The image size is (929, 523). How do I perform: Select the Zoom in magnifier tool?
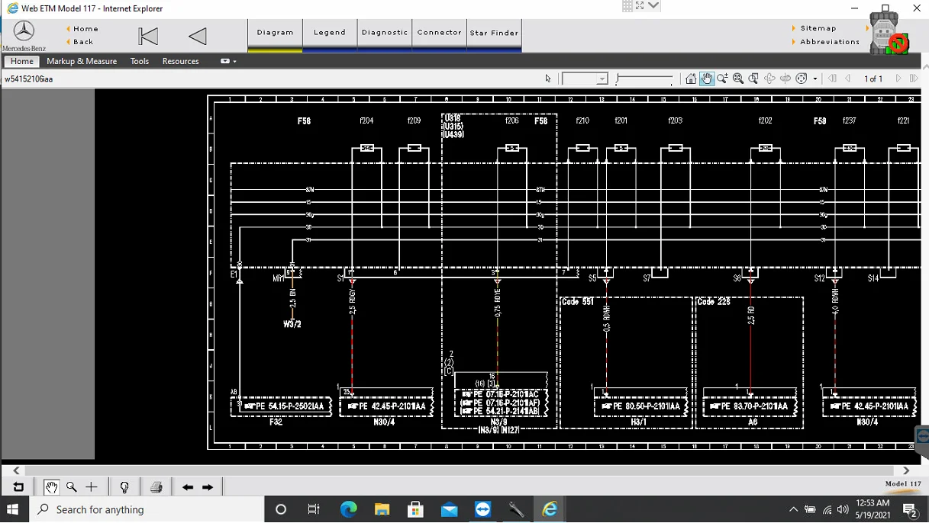(x=722, y=79)
